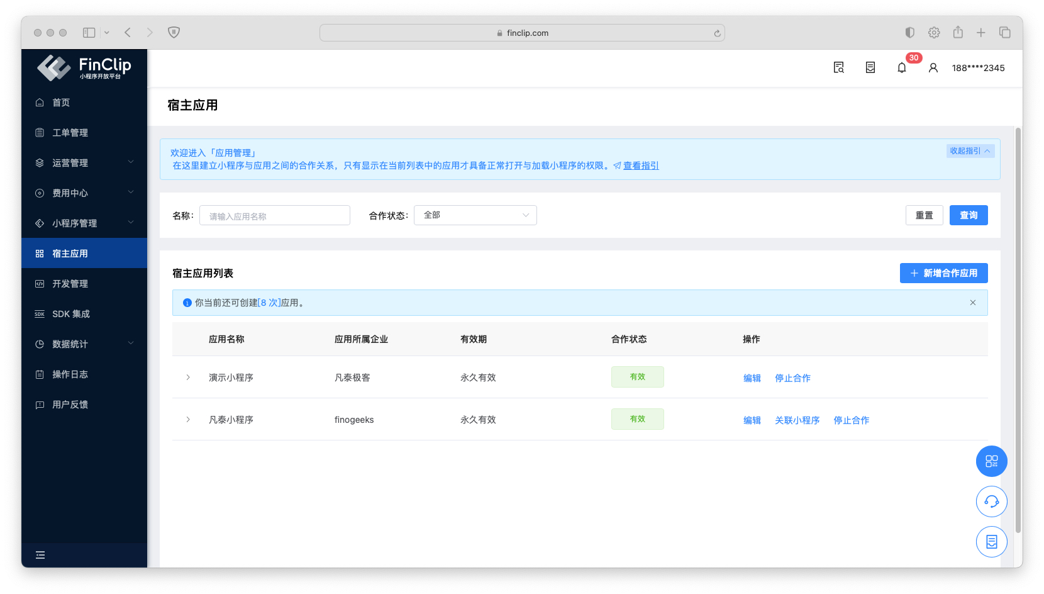Expand 运营管理 menu in sidebar
The image size is (1044, 594).
click(84, 163)
